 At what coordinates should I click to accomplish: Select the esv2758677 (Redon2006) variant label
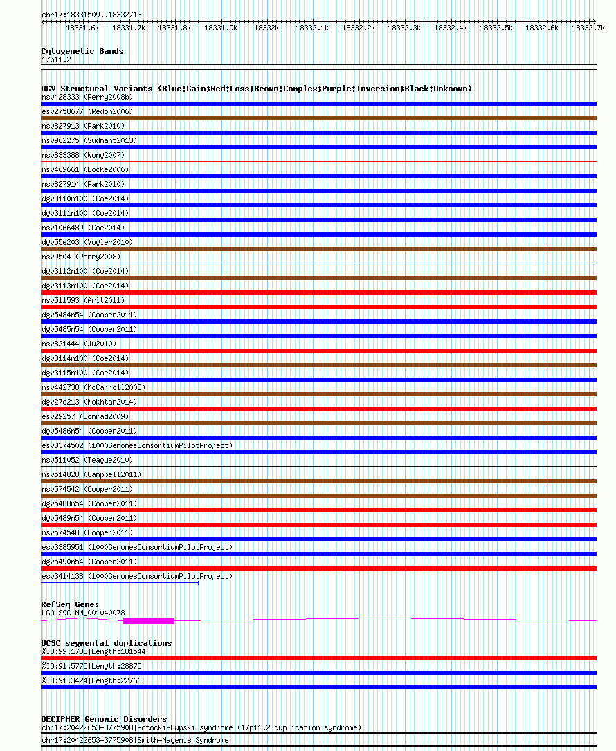(87, 111)
